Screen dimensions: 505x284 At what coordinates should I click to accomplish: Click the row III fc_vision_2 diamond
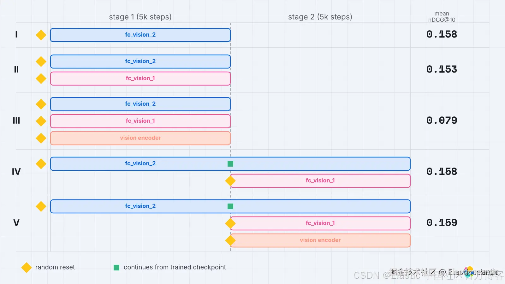41,104
